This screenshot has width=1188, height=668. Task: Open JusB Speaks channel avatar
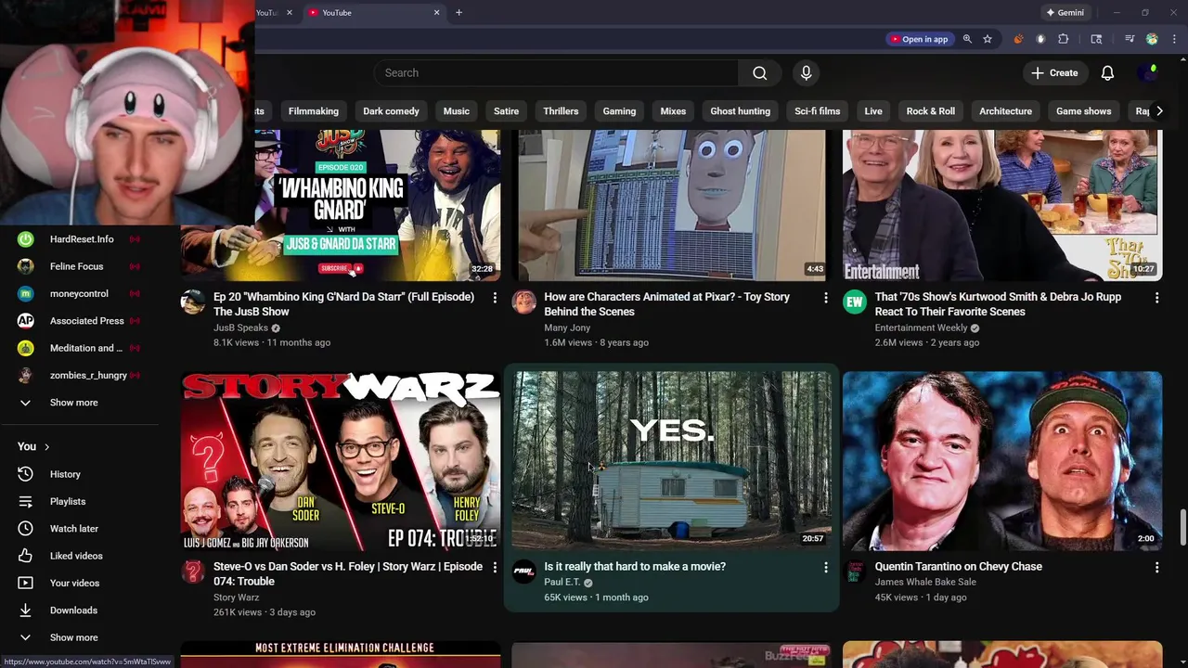coord(193,302)
